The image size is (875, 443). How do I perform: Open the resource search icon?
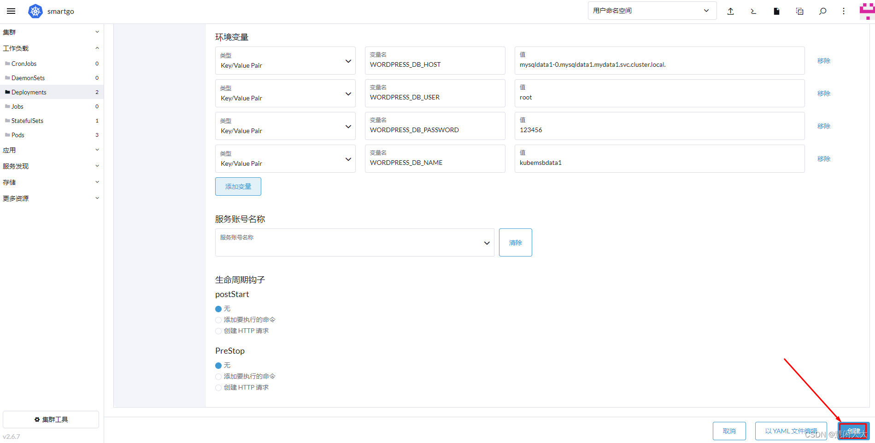822,11
